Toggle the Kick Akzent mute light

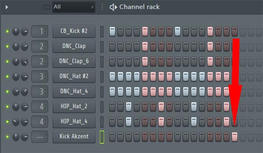click(x=7, y=137)
